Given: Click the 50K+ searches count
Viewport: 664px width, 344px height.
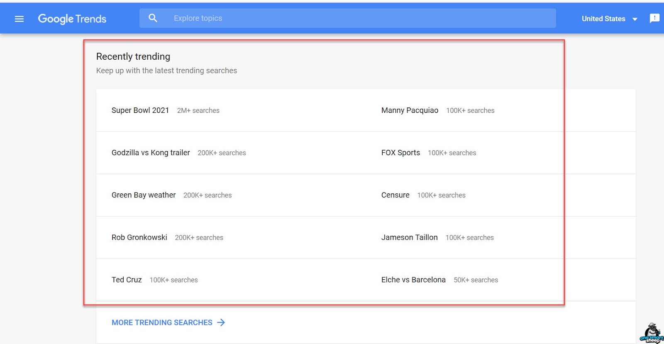Looking at the screenshot, I should point(476,280).
